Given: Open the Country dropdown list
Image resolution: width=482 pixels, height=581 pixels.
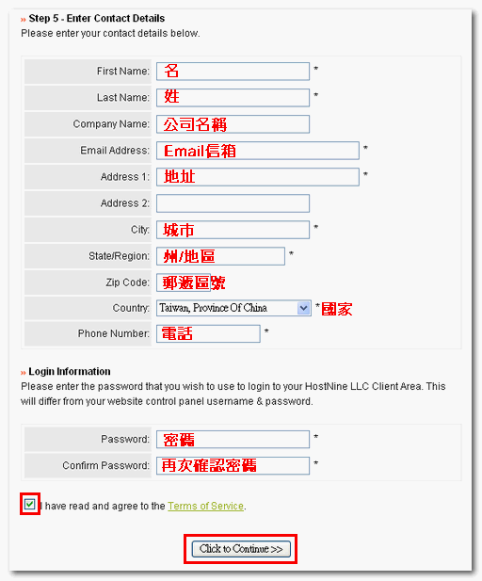Looking at the screenshot, I should point(233,308).
